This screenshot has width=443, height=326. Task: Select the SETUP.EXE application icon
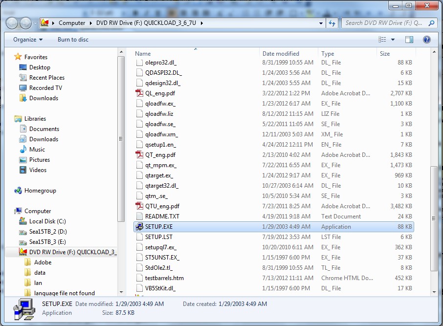(139, 227)
